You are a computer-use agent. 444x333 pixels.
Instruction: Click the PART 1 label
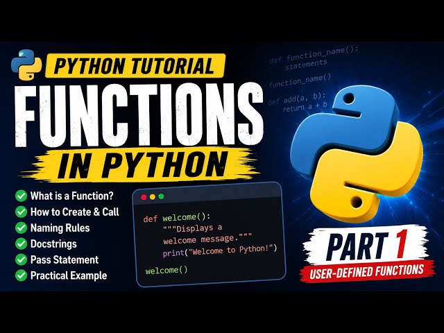pyautogui.click(x=367, y=246)
